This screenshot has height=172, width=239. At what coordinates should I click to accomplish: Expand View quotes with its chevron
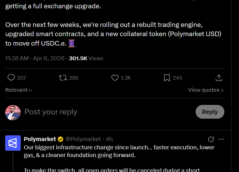pyautogui.click(x=206, y=90)
